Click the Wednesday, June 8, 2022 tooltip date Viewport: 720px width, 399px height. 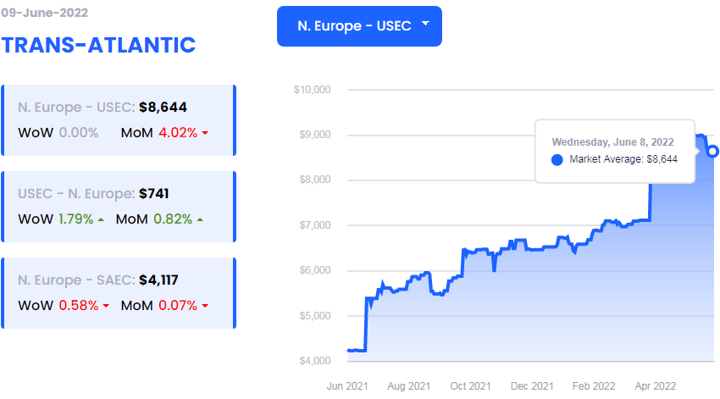(612, 141)
